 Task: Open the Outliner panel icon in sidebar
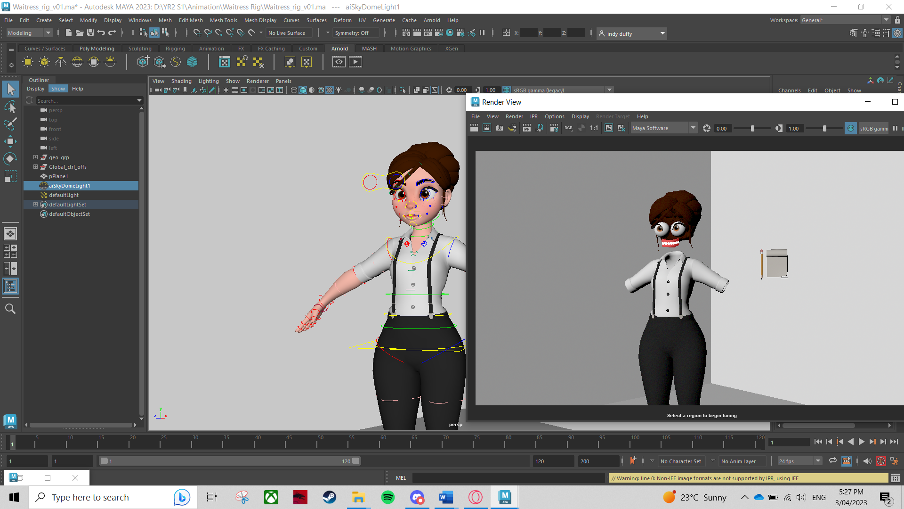coord(10,286)
